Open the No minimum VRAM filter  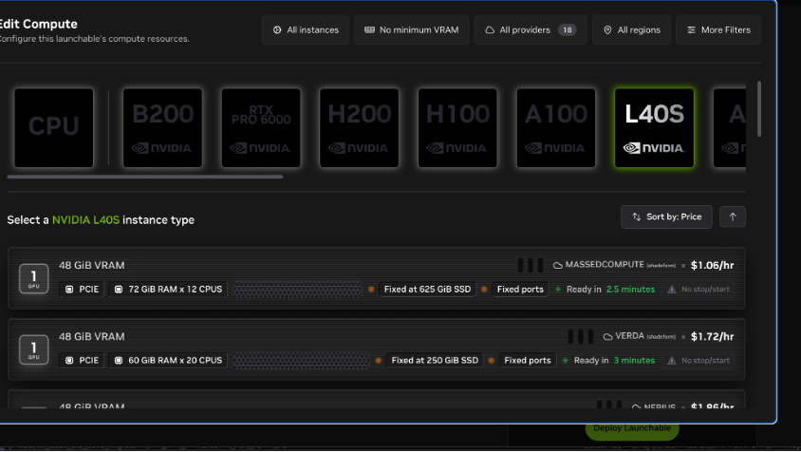[411, 29]
